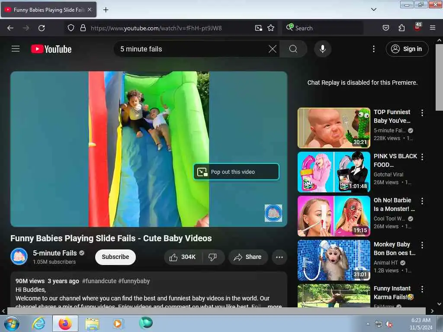Open the Windows Start button
The image size is (443, 332).
click(11, 323)
